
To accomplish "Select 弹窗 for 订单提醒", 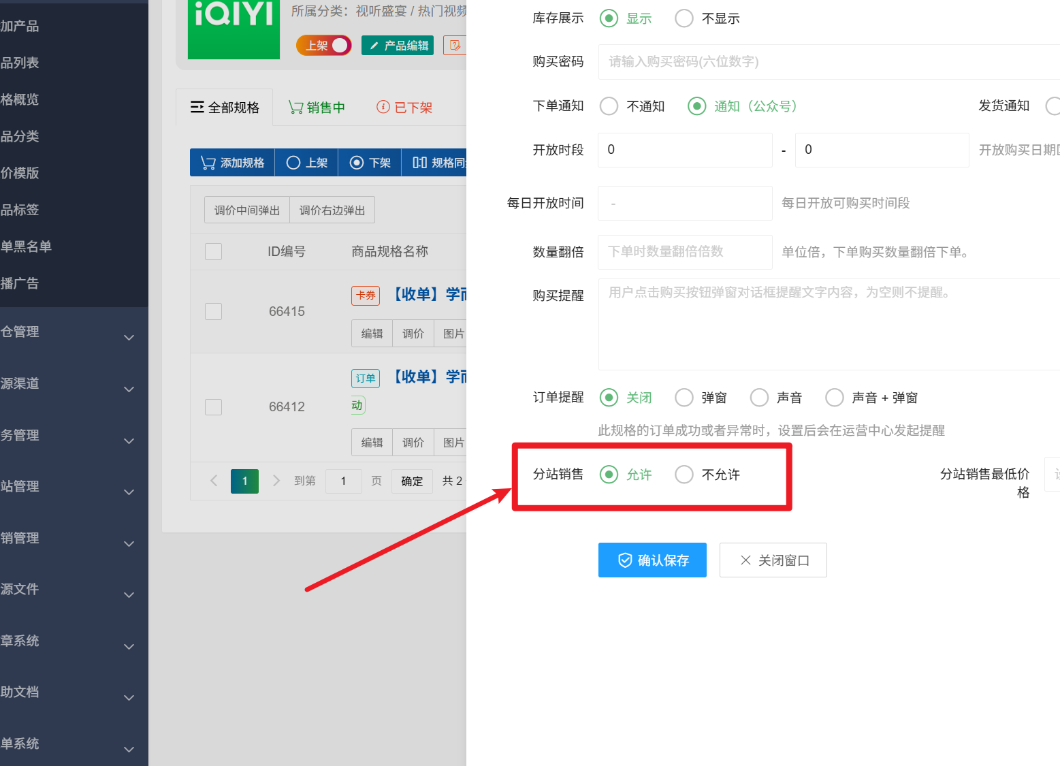I will point(701,398).
